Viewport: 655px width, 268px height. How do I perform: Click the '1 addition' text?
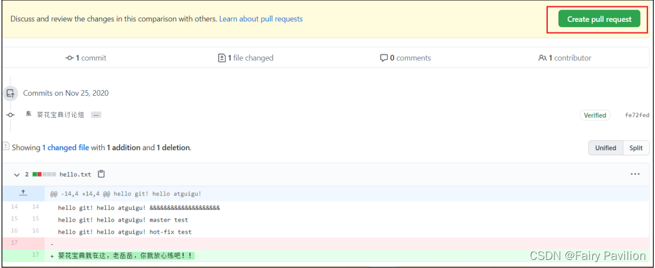click(123, 147)
